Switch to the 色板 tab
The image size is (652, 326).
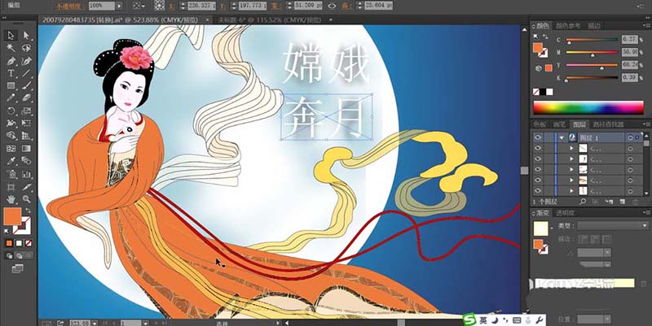(540, 124)
